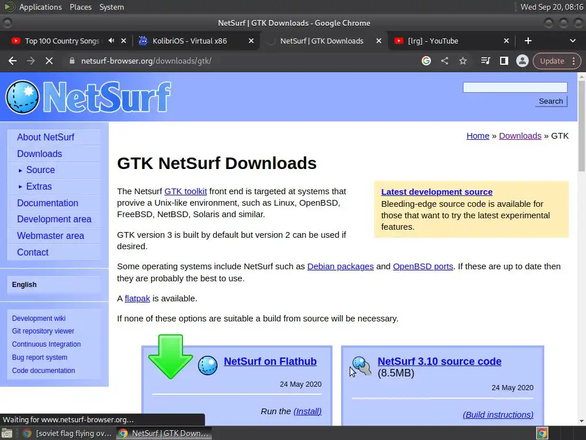The height and width of the screenshot is (440, 586).
Task: Click the clock in top panel
Action: pyautogui.click(x=552, y=7)
